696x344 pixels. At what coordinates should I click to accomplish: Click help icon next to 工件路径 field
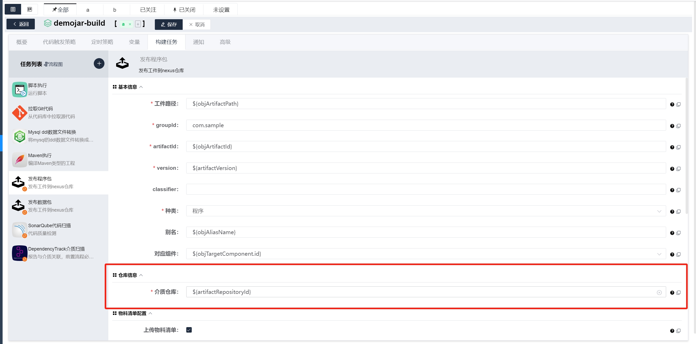click(672, 104)
